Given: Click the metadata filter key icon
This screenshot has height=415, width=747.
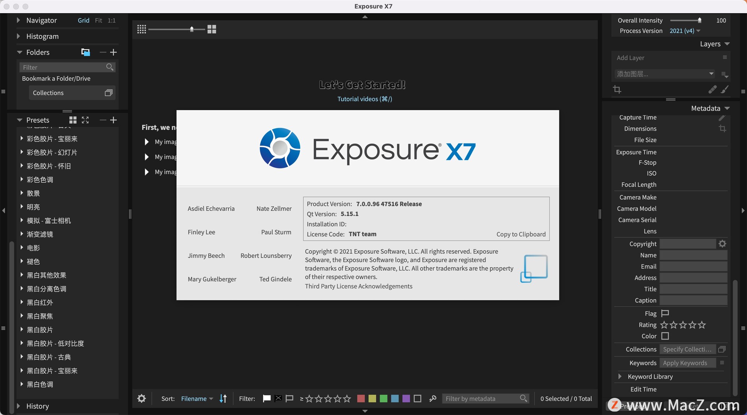Looking at the screenshot, I should pos(433,399).
